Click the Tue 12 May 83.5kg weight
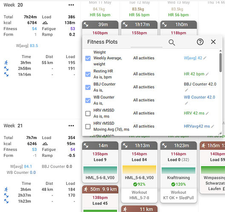The height and width of the screenshot is (212, 225). (138, 9)
